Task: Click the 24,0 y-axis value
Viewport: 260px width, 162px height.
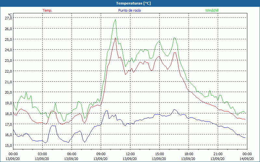Action: click(x=8, y=50)
